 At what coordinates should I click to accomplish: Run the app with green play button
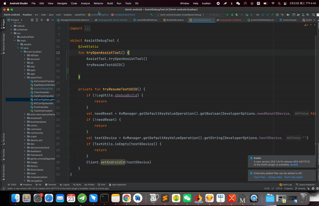227,15
